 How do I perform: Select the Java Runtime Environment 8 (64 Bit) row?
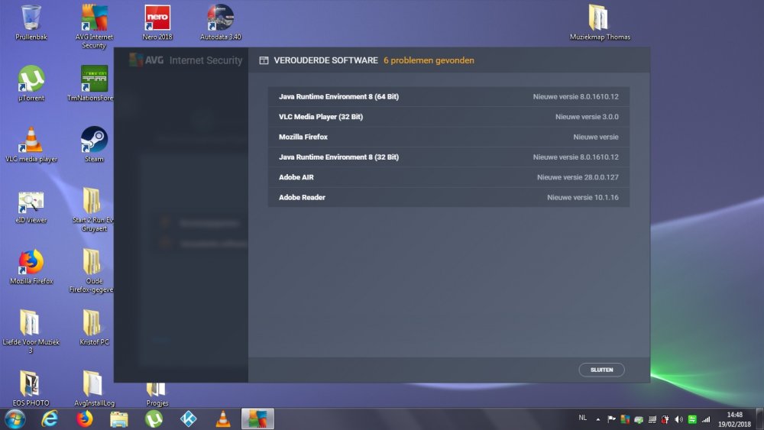click(448, 96)
